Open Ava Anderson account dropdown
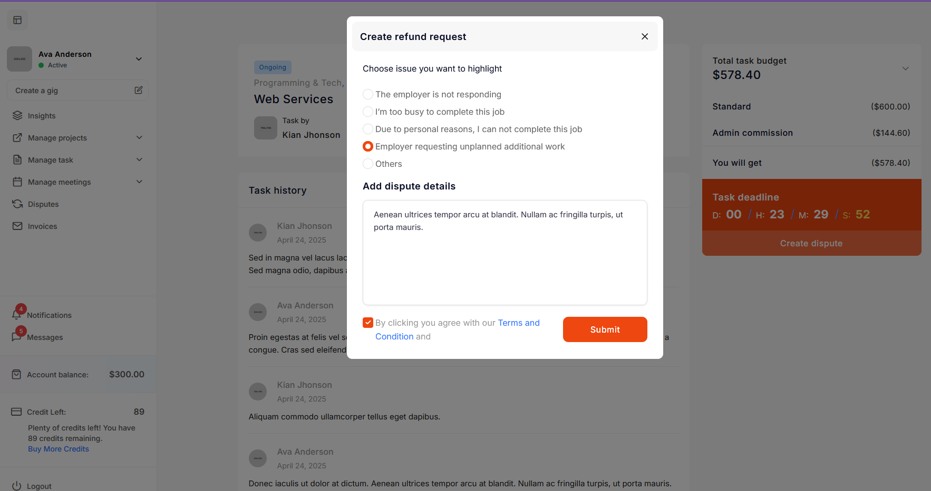Screen dimensions: 931x491 [139, 59]
